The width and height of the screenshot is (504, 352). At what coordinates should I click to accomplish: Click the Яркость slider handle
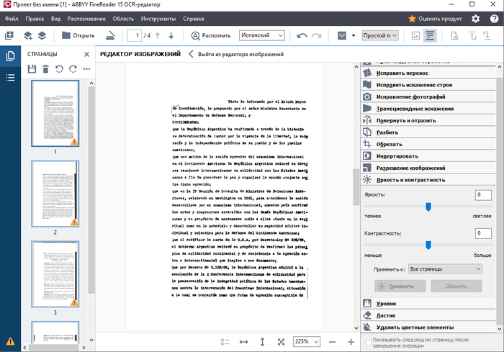coord(428,207)
